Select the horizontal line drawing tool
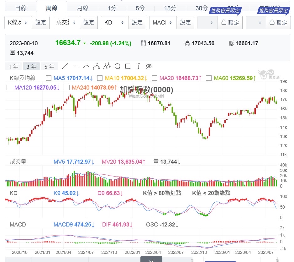Viewport: 294px width, 262px height. coord(76,66)
